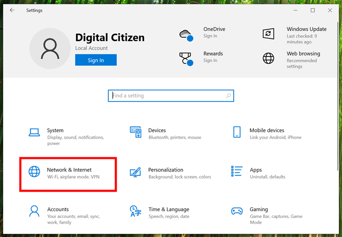Minimize the Settings window
This screenshot has width=342, height=237.
[x=296, y=10]
